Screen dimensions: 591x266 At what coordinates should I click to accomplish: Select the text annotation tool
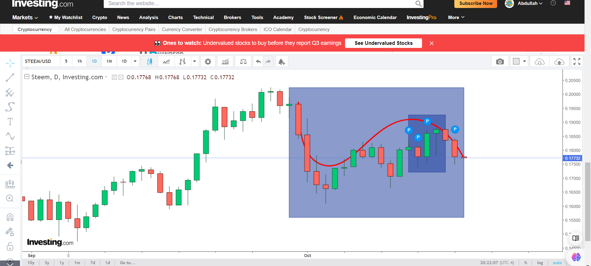tap(10, 122)
